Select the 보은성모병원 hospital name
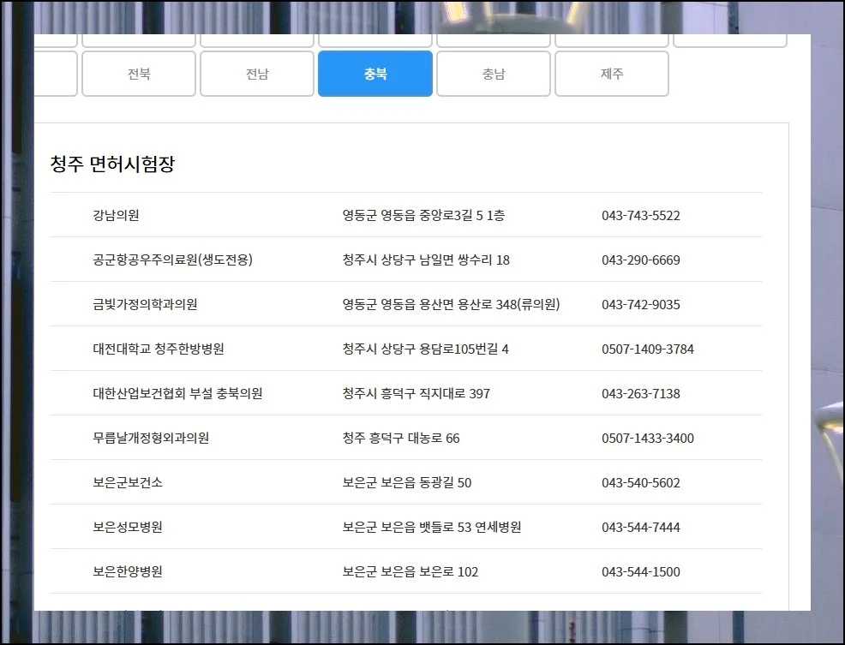845x645 pixels. [x=128, y=528]
